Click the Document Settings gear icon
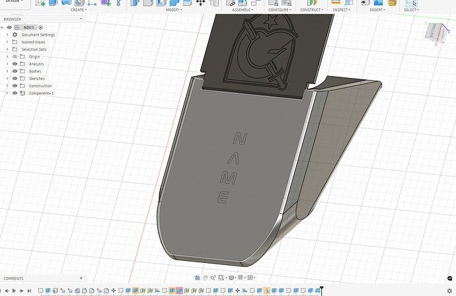This screenshot has height=296, width=456. click(x=15, y=34)
